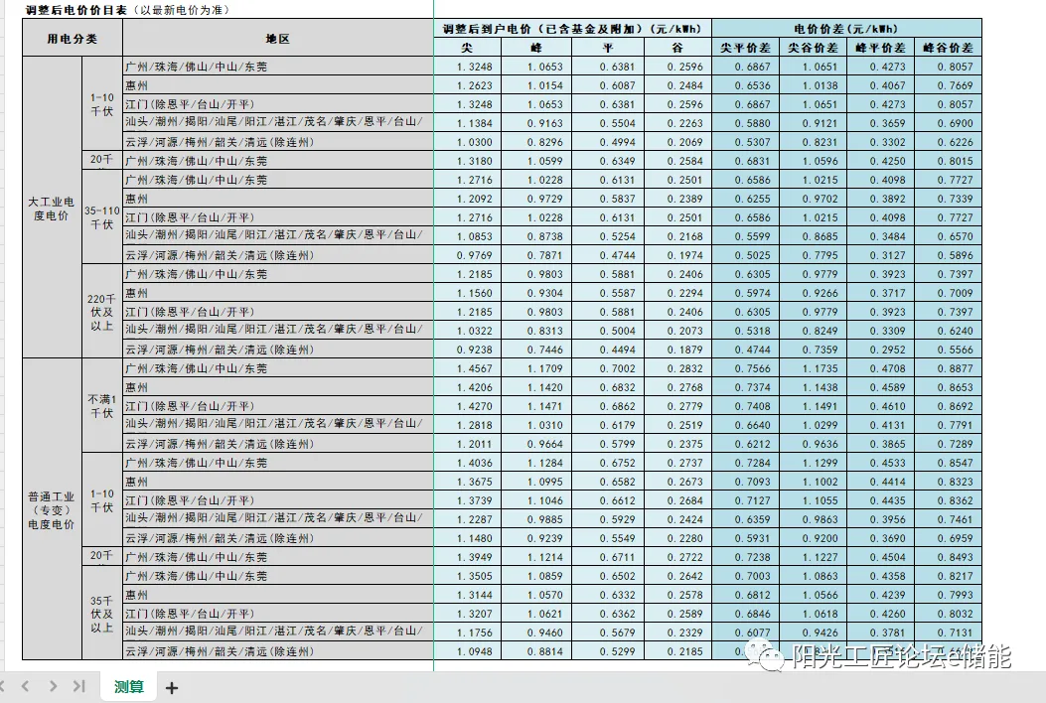Screen dimensions: 1046x703
Task: Select the cell with value 1.4567
Action: coord(467,368)
